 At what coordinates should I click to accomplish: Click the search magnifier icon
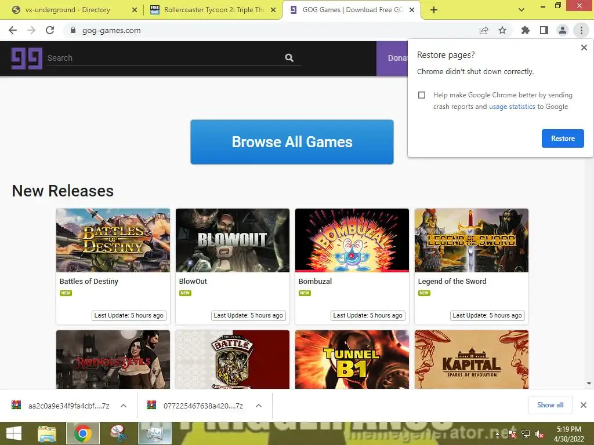[289, 58]
